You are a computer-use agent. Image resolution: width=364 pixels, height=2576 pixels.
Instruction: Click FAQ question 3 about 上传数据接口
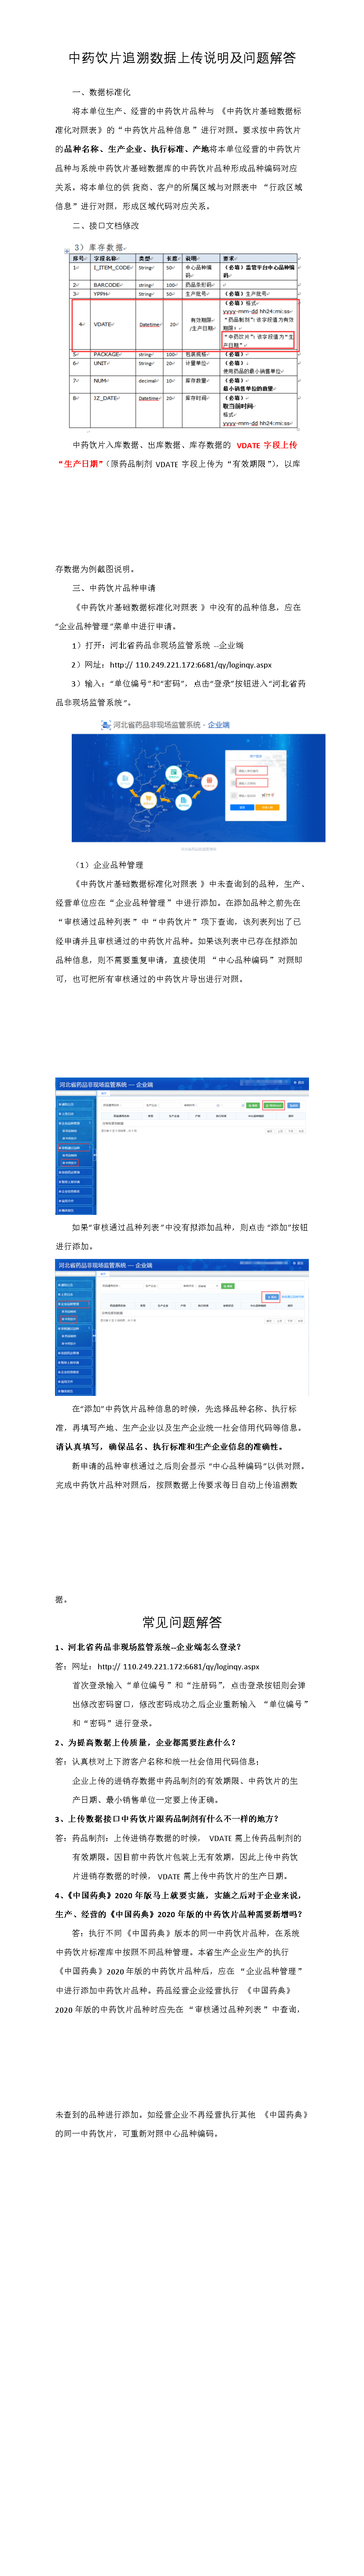pos(167,1819)
